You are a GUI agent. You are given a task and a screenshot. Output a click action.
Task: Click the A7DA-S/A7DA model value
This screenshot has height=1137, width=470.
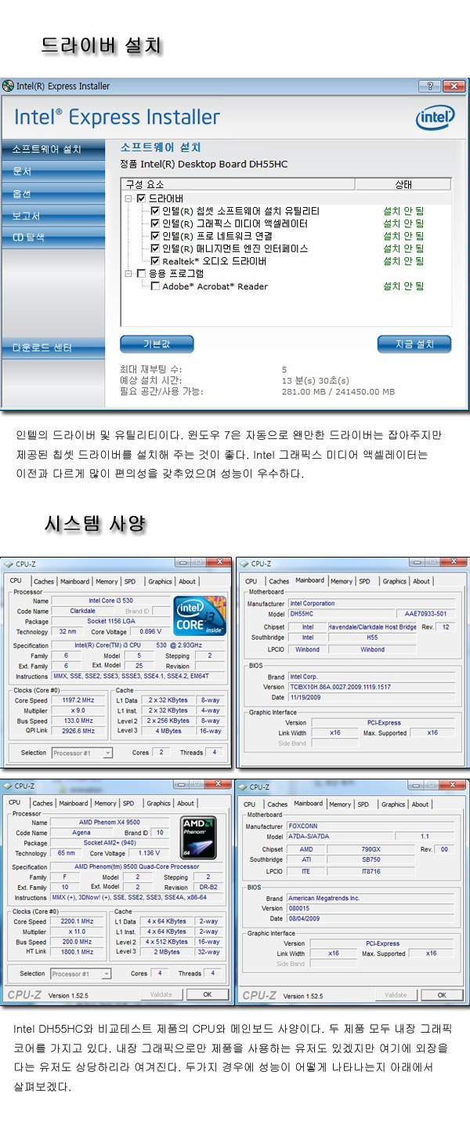[x=338, y=837]
